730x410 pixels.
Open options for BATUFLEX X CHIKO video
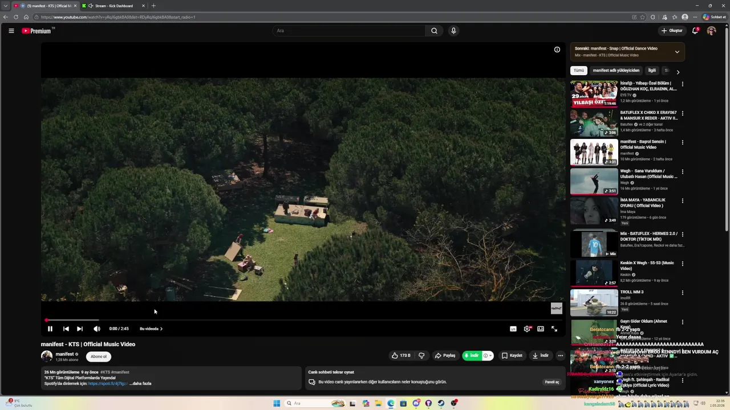click(682, 113)
